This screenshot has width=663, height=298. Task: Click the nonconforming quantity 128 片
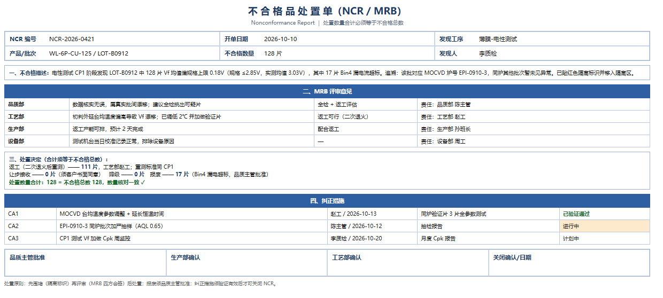(273, 54)
